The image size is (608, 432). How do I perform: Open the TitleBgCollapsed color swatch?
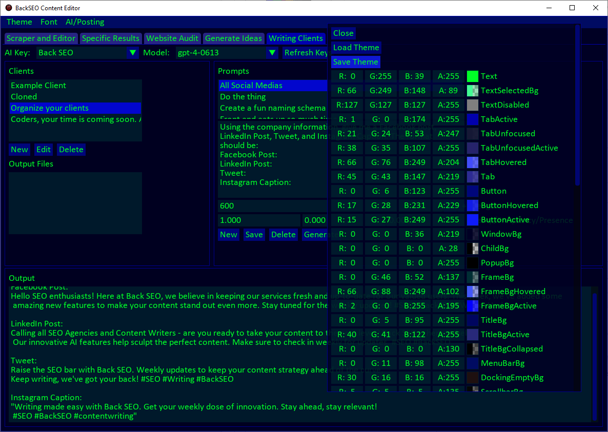tap(472, 348)
